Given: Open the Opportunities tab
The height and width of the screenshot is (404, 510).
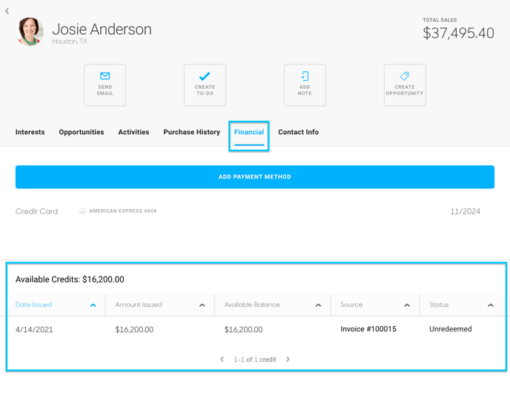Looking at the screenshot, I should coord(82,132).
